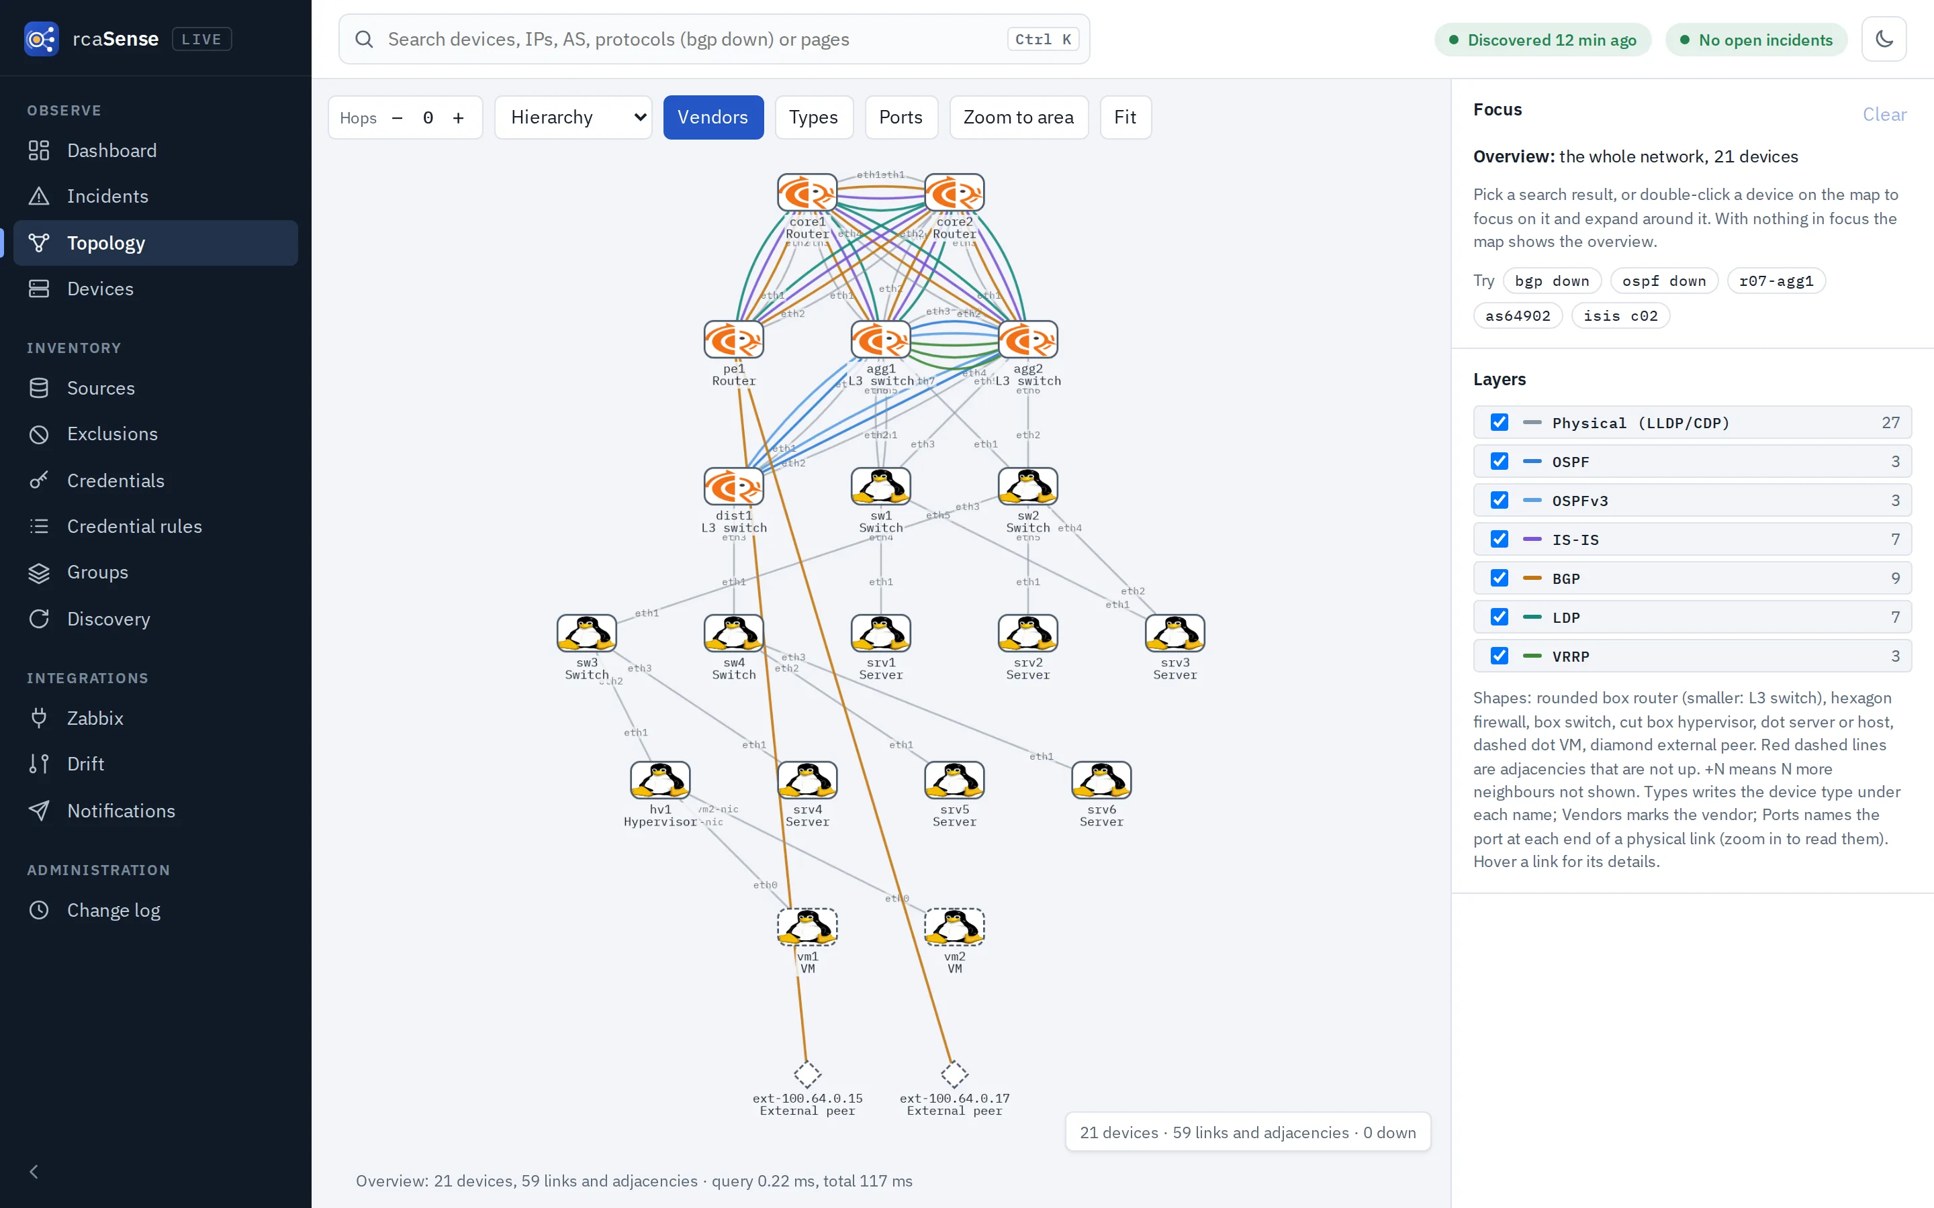Toggle dark mode with the moon icon
The image size is (1934, 1208).
[x=1884, y=39]
